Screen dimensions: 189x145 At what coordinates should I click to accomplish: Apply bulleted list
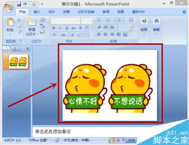pyautogui.click(x=100, y=20)
